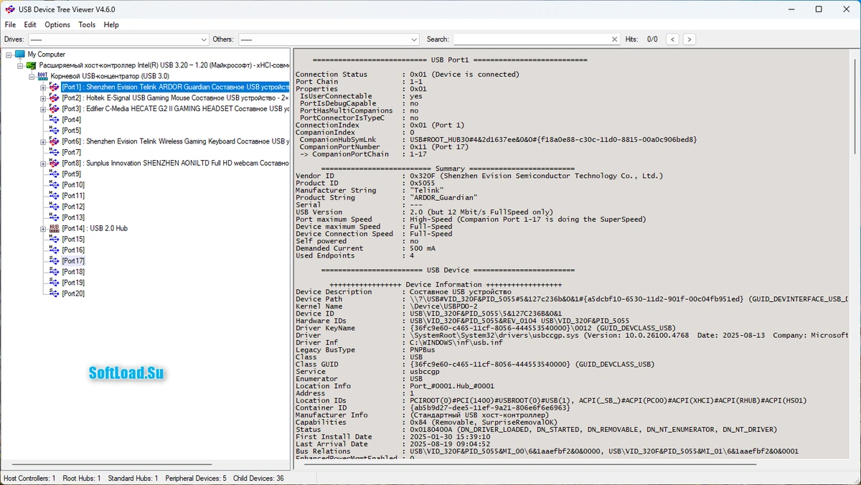Click the empty port icon of Port10
Screen dimensions: 861x485
tap(55, 185)
